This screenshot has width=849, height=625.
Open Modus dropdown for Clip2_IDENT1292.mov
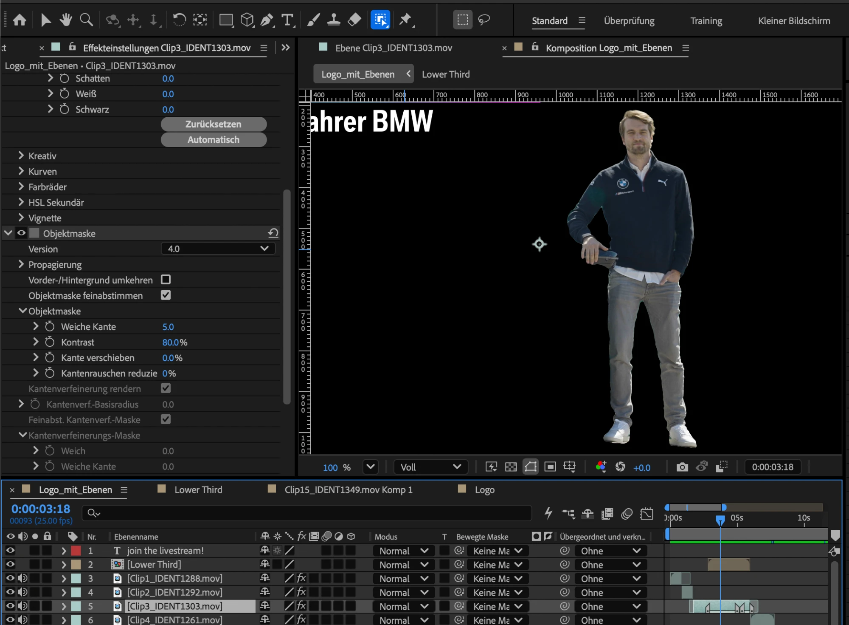[x=404, y=592]
